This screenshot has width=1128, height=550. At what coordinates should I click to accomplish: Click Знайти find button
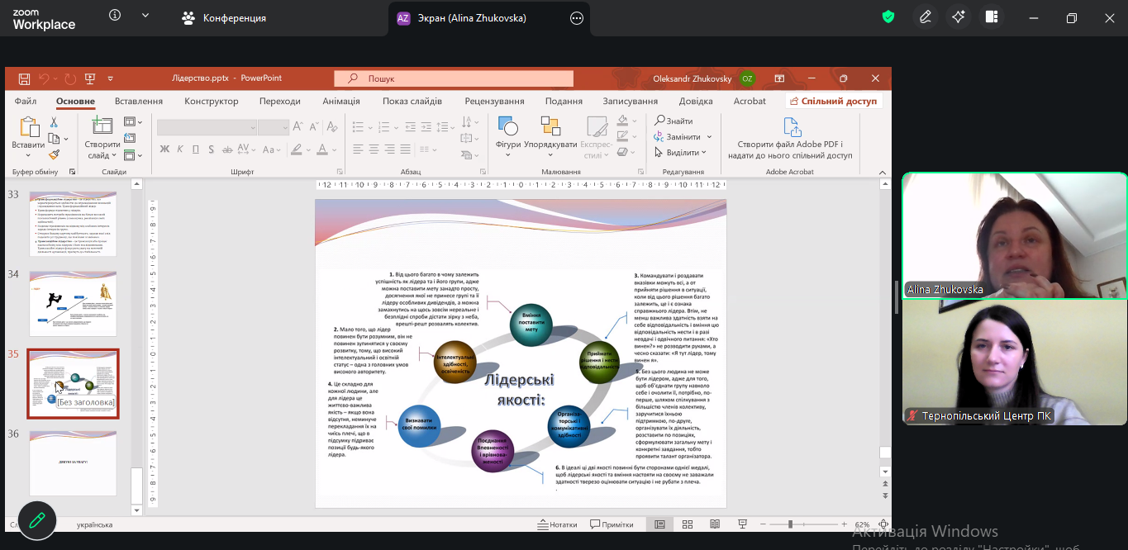673,121
